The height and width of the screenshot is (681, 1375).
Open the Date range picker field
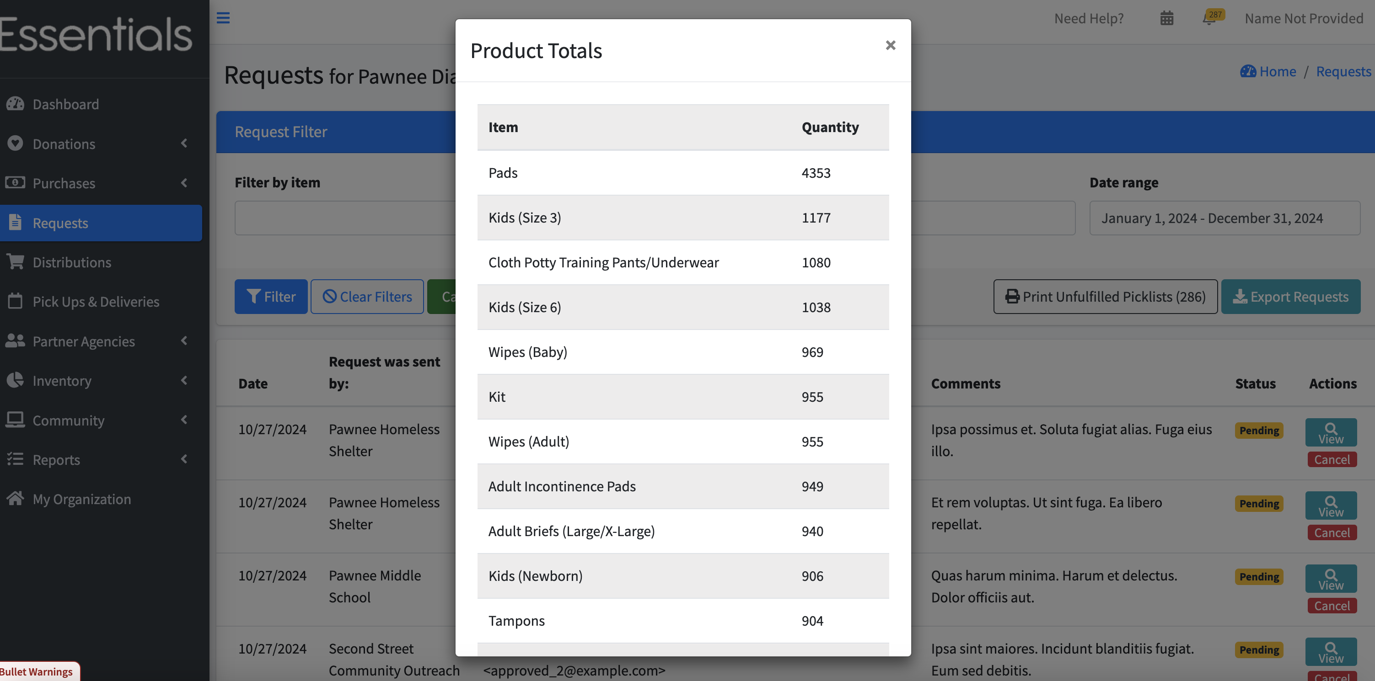(1225, 218)
